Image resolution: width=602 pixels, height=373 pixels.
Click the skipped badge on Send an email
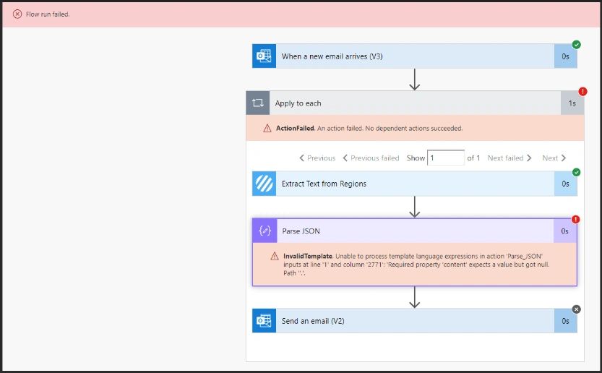click(576, 309)
